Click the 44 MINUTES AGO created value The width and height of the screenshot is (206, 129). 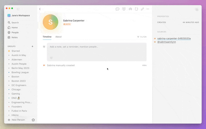pos(191,22)
